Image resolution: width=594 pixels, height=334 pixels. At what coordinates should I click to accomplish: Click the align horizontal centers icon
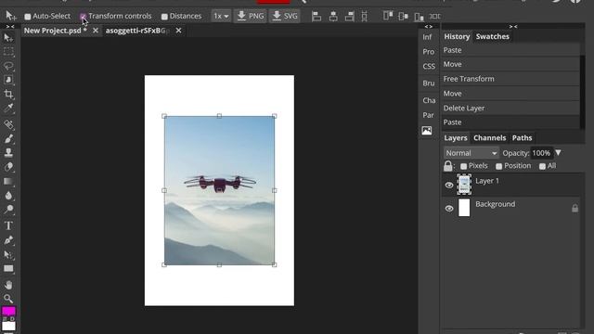click(333, 17)
